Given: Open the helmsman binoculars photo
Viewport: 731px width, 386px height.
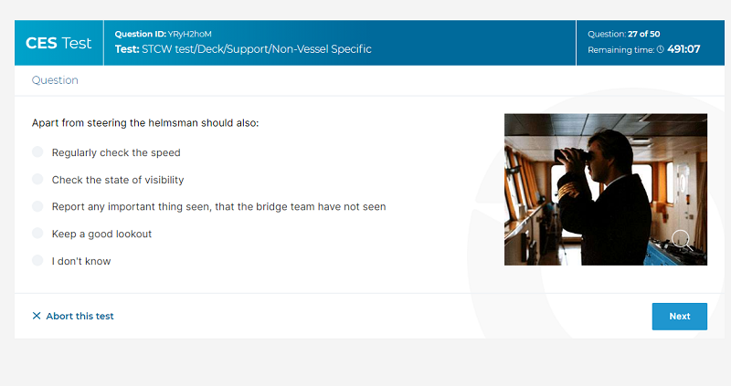Looking at the screenshot, I should coord(606,190).
